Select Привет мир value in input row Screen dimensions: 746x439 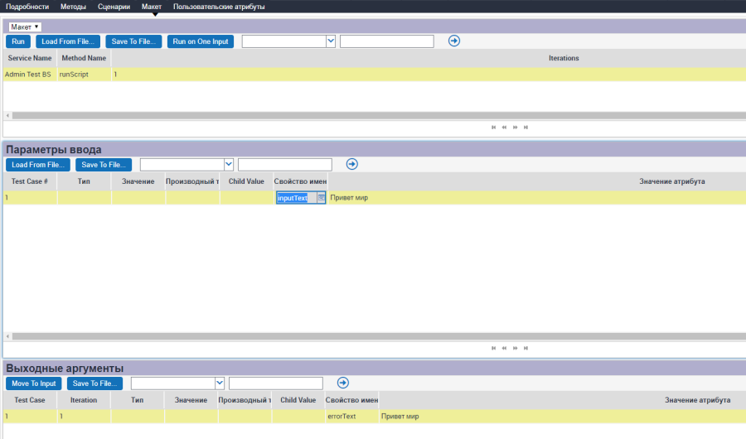(x=349, y=197)
